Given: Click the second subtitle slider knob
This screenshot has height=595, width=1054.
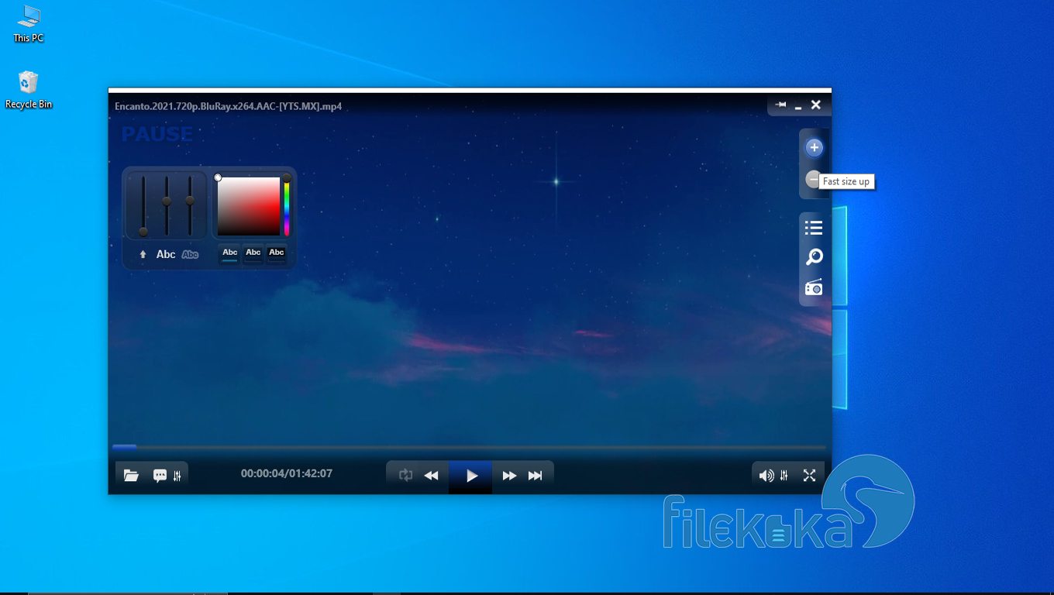Looking at the screenshot, I should (167, 201).
